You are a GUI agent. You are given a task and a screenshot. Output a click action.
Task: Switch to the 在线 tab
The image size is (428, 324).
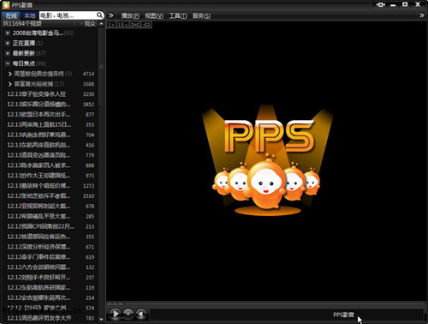(11, 15)
